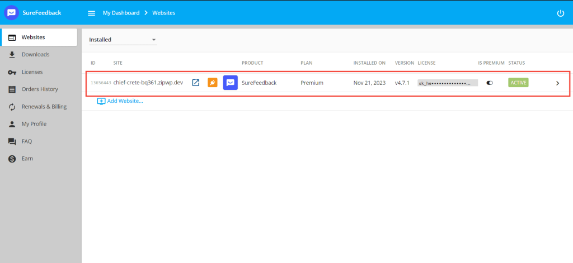Click the ID column header
This screenshot has height=263, width=573.
pyautogui.click(x=93, y=63)
